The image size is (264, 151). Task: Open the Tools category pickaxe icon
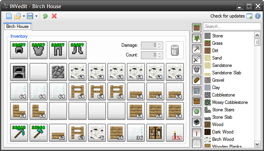197,49
